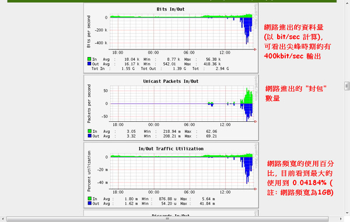Select utilization In minimum "876.88 u"
This screenshot has height=222, width=350.
click(x=167, y=199)
